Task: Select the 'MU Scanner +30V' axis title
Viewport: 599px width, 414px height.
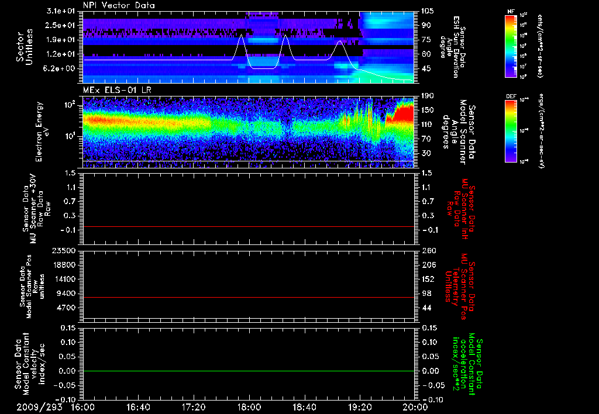Action: (x=35, y=209)
